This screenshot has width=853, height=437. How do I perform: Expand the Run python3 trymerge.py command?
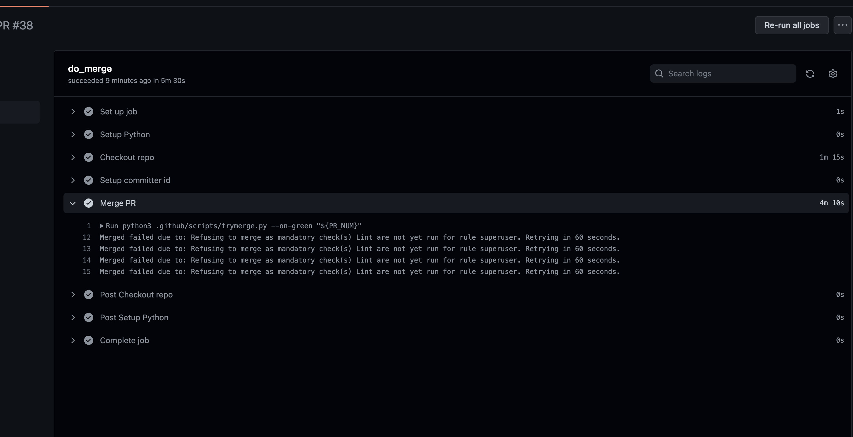tap(102, 226)
